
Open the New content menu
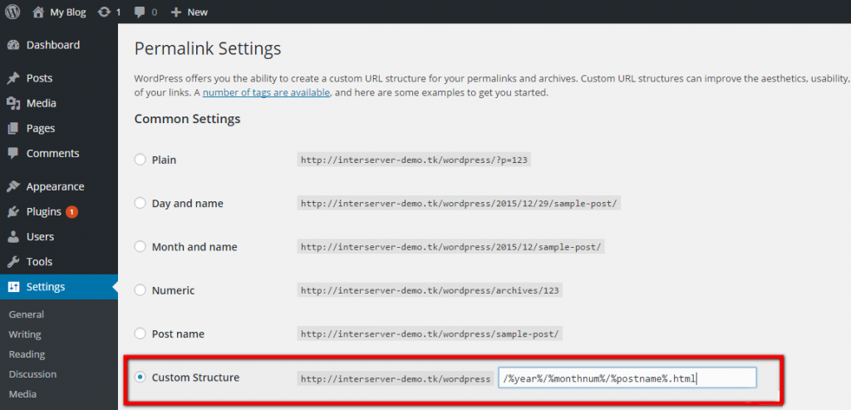(x=189, y=12)
